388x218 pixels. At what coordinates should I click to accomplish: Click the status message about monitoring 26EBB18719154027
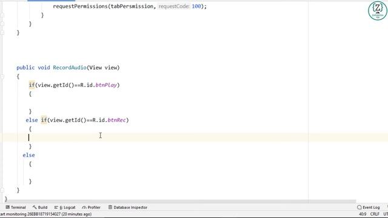pyautogui.click(x=46, y=214)
